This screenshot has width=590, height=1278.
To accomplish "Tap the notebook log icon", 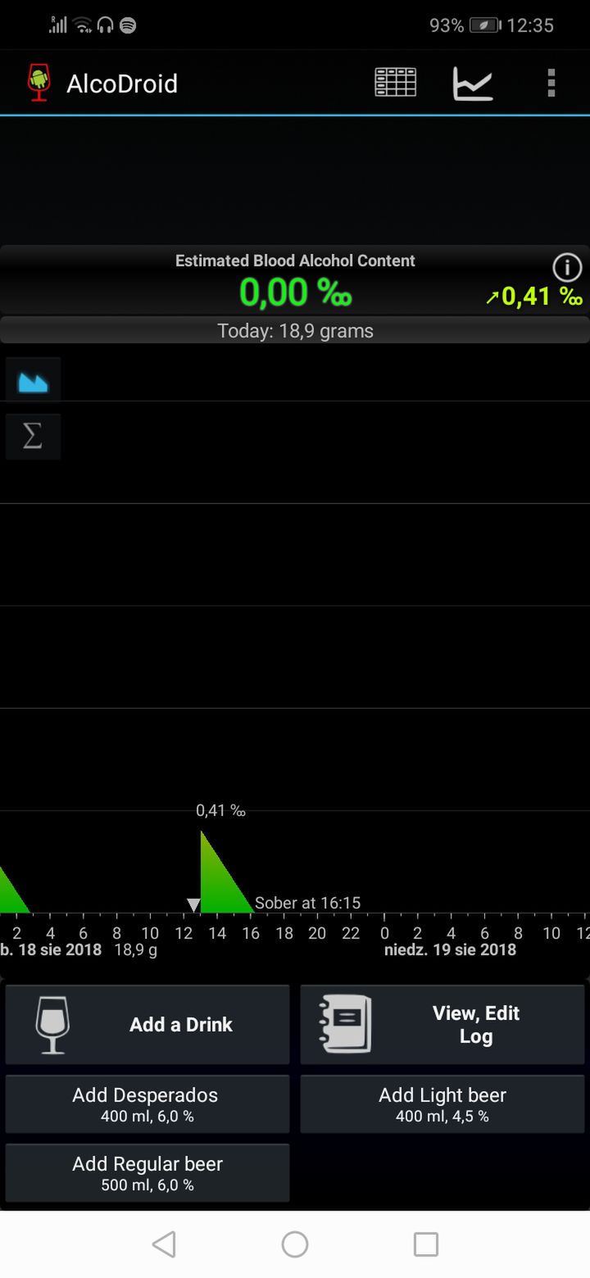I will (x=345, y=1024).
